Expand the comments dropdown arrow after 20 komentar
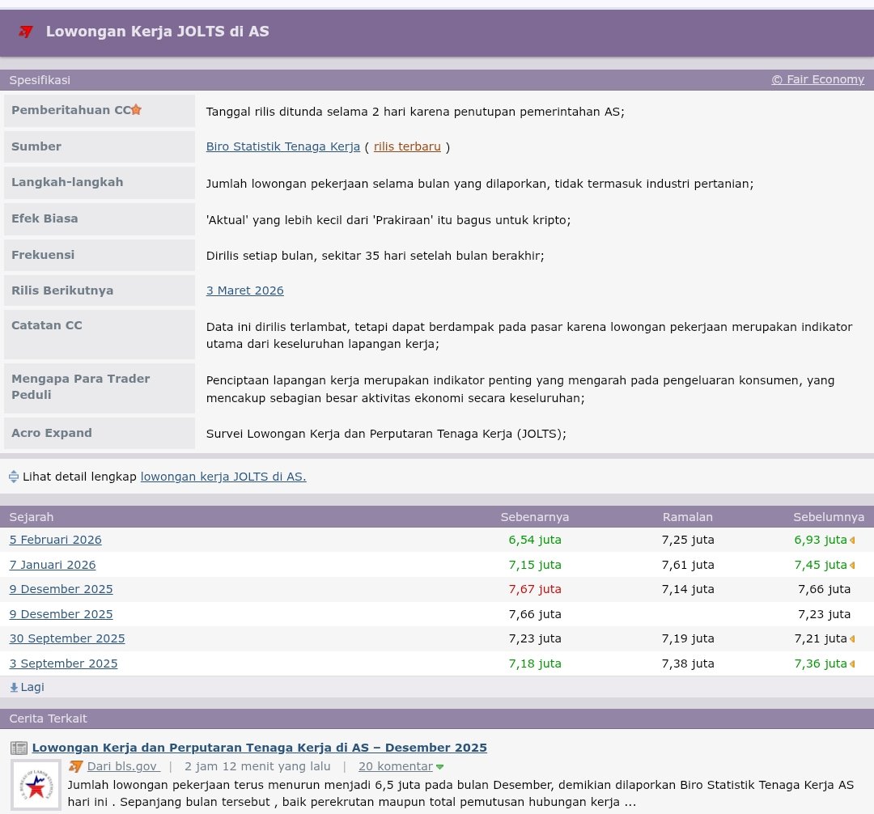 440,767
